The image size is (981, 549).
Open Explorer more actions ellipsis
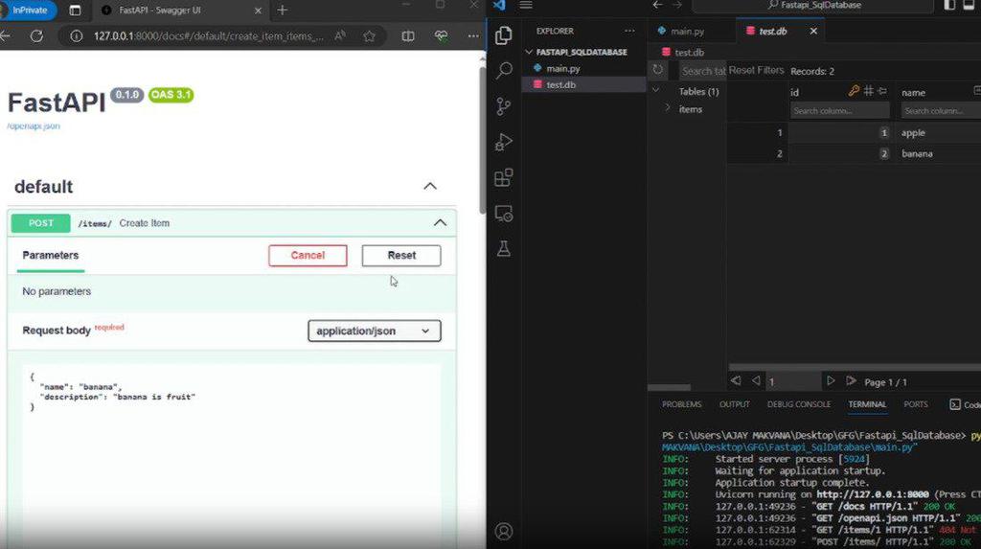click(629, 31)
